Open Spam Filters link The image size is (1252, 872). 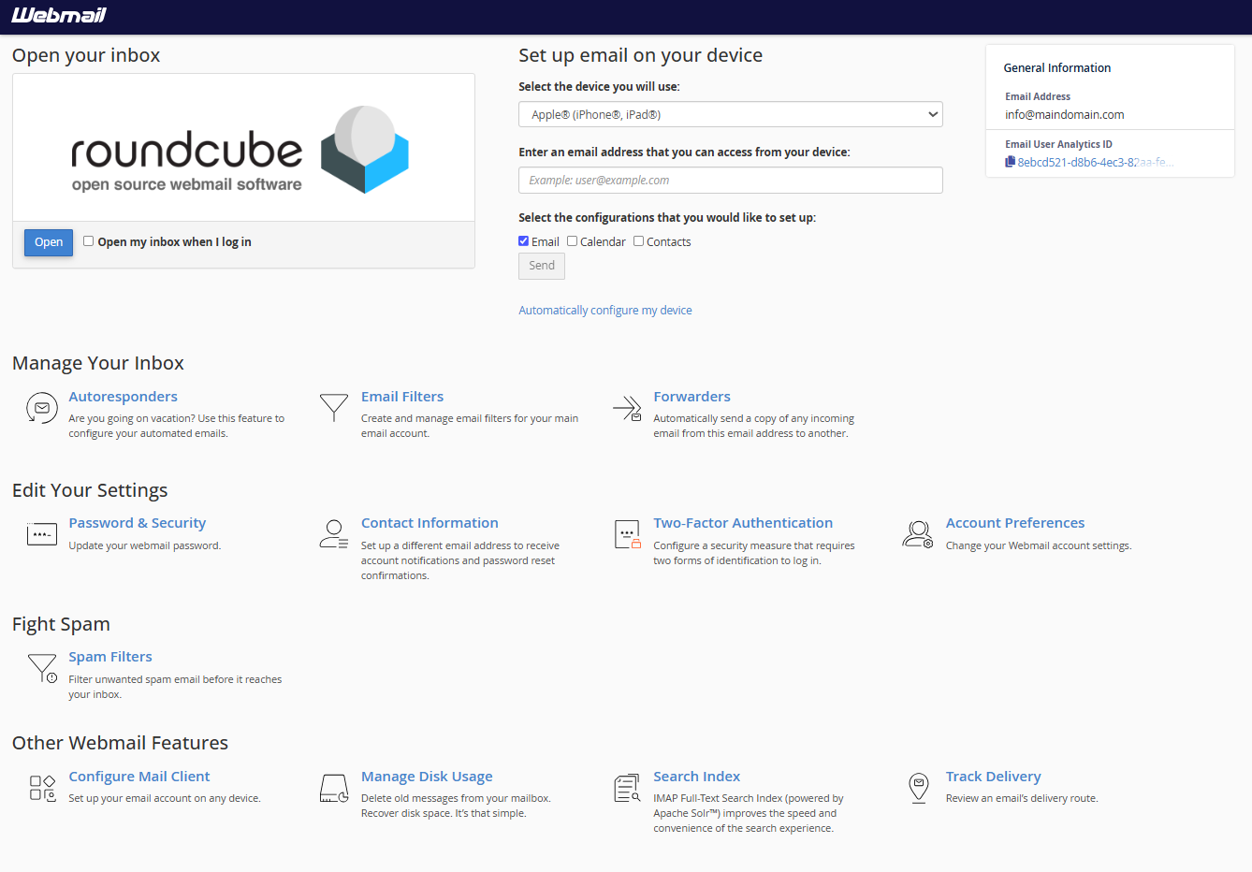[110, 657]
